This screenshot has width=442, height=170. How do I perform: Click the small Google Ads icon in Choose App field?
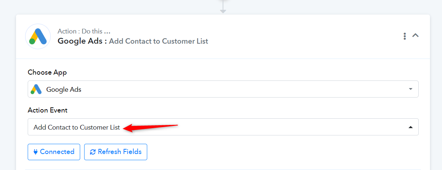(x=36, y=89)
